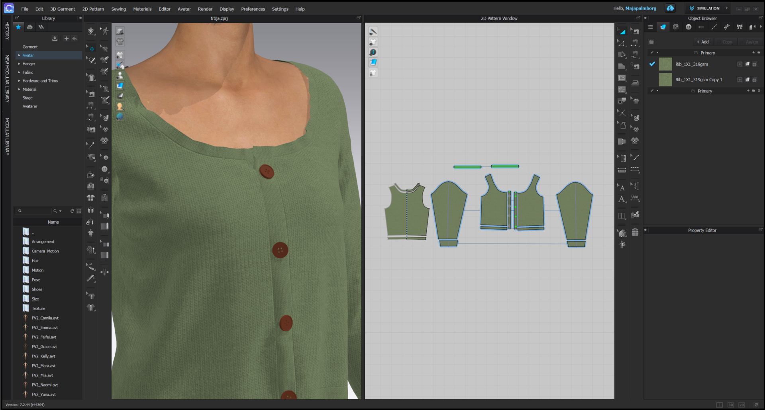Open the Button tab in Object Browser

click(x=688, y=27)
